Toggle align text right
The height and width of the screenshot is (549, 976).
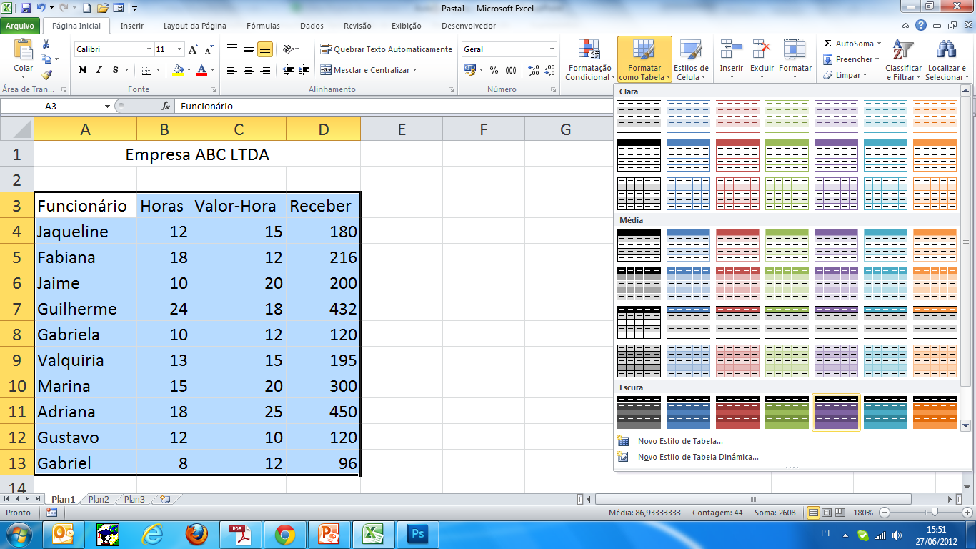click(x=265, y=70)
